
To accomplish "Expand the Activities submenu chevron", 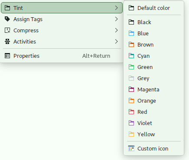I will point(117,41).
